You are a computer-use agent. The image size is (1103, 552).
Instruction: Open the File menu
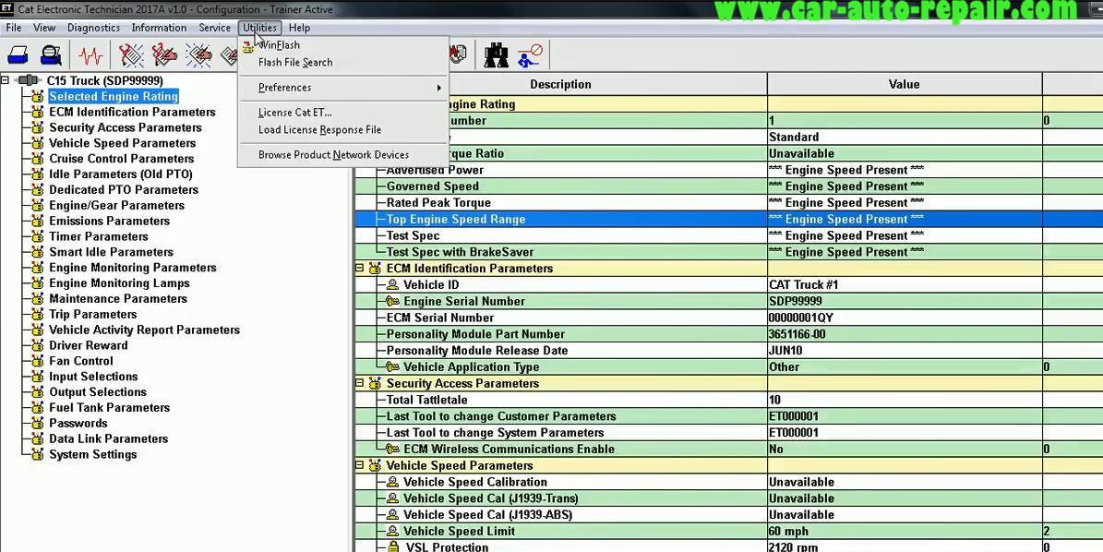(13, 28)
